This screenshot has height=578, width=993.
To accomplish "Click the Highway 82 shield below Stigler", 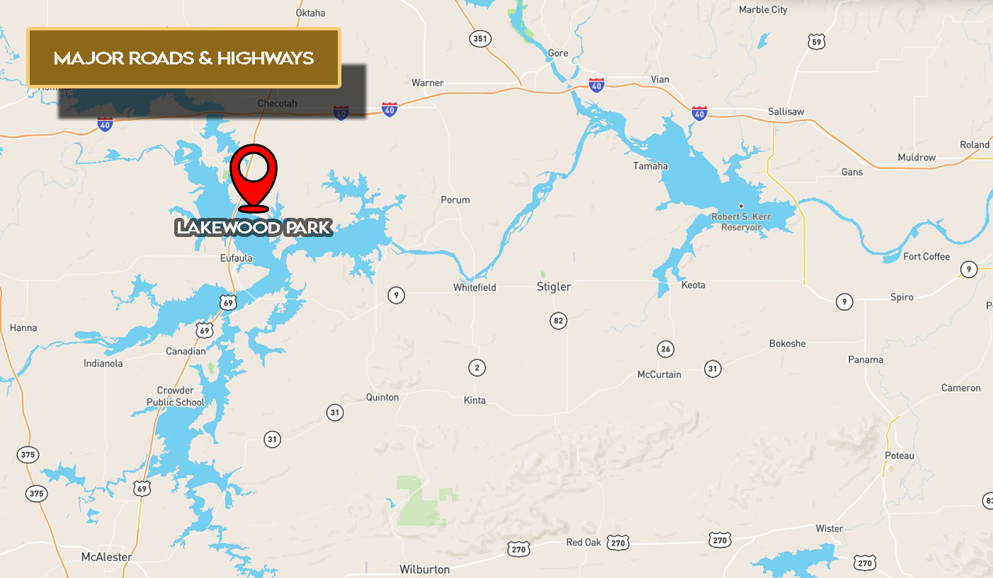I will pos(559,320).
